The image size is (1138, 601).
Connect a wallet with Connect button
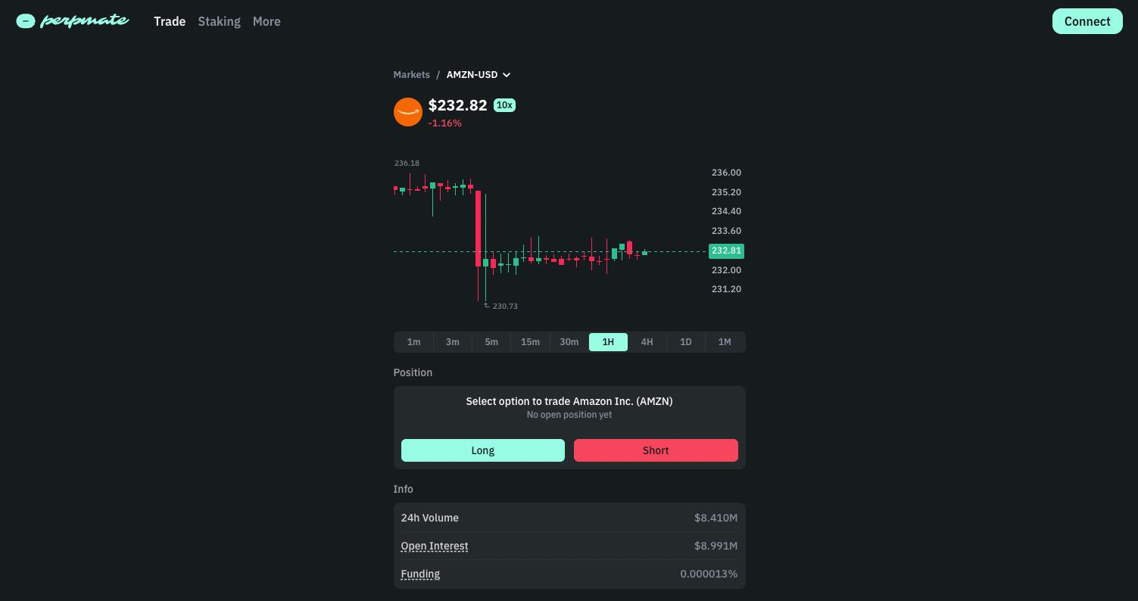[1087, 21]
